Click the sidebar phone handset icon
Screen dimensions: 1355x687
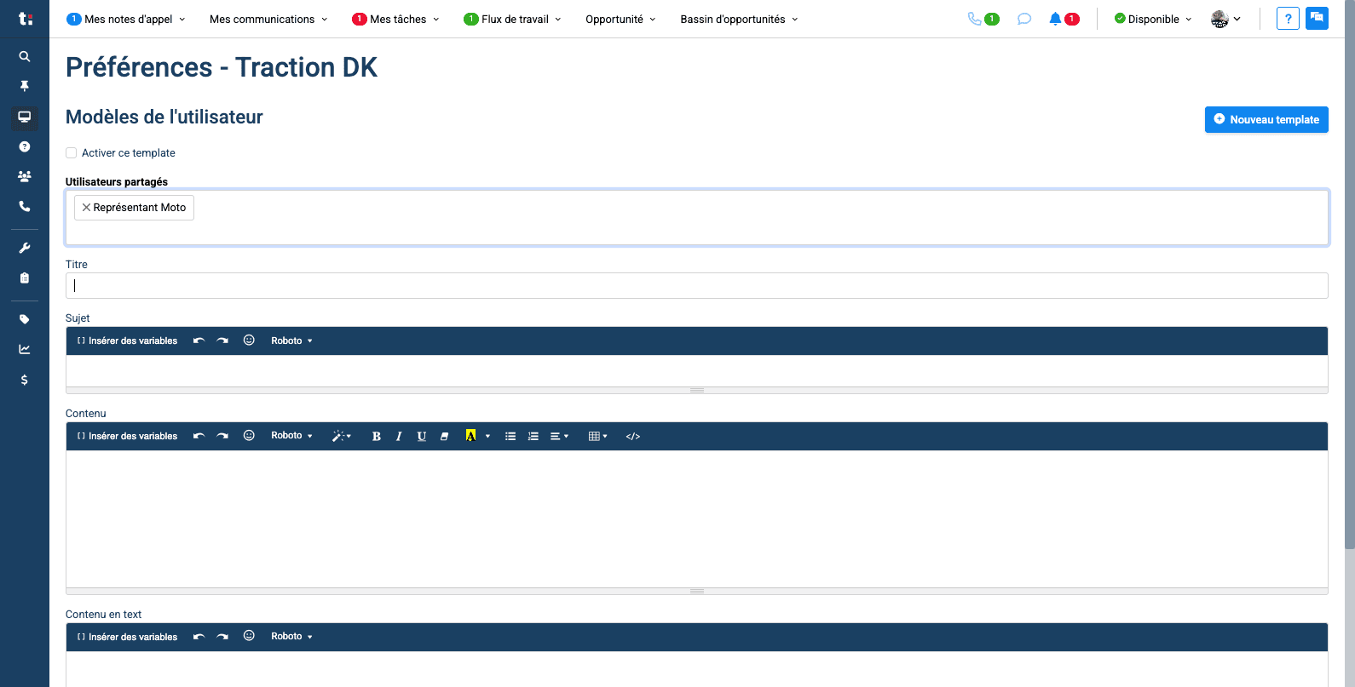coord(25,206)
